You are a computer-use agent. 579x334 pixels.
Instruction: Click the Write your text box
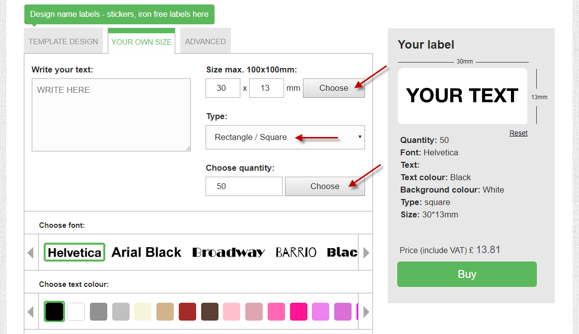pyautogui.click(x=111, y=115)
